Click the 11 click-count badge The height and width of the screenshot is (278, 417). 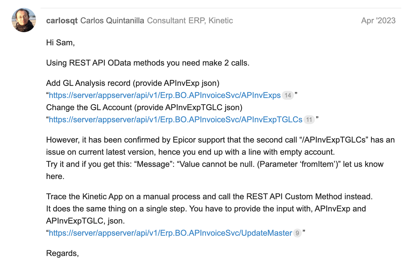(x=309, y=120)
